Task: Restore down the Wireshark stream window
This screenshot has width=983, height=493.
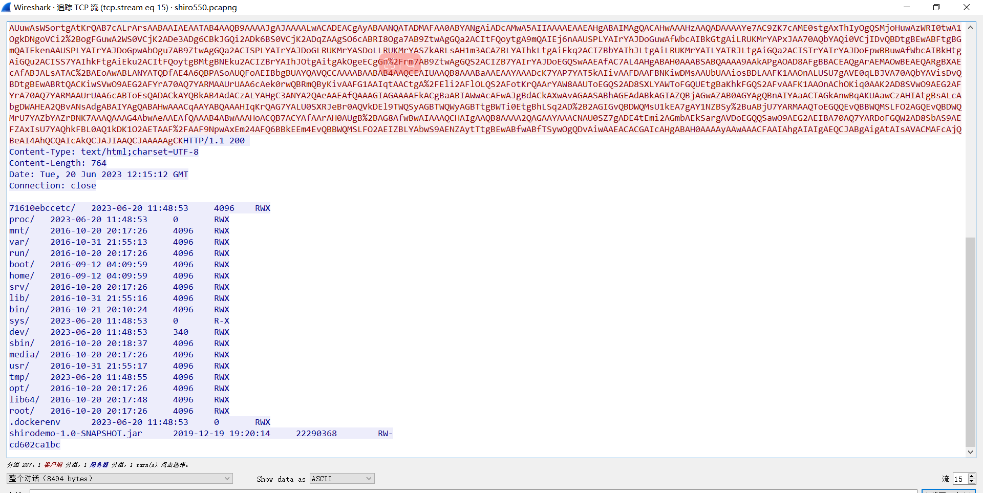Action: [936, 7]
